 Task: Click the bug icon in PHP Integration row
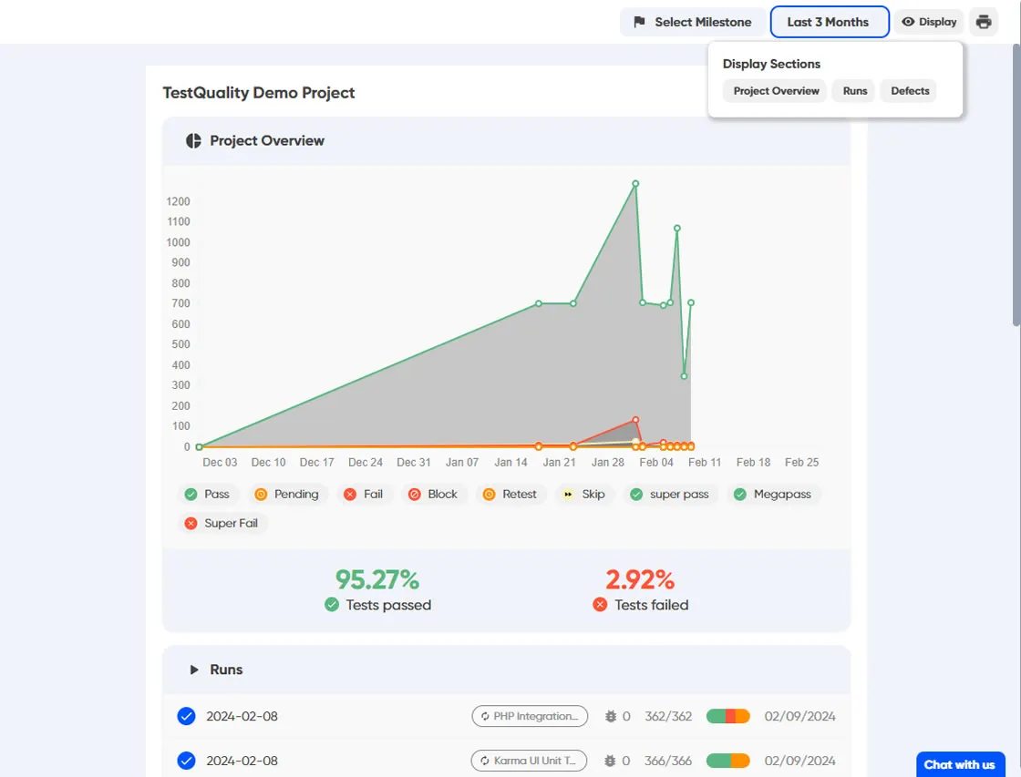(x=610, y=717)
